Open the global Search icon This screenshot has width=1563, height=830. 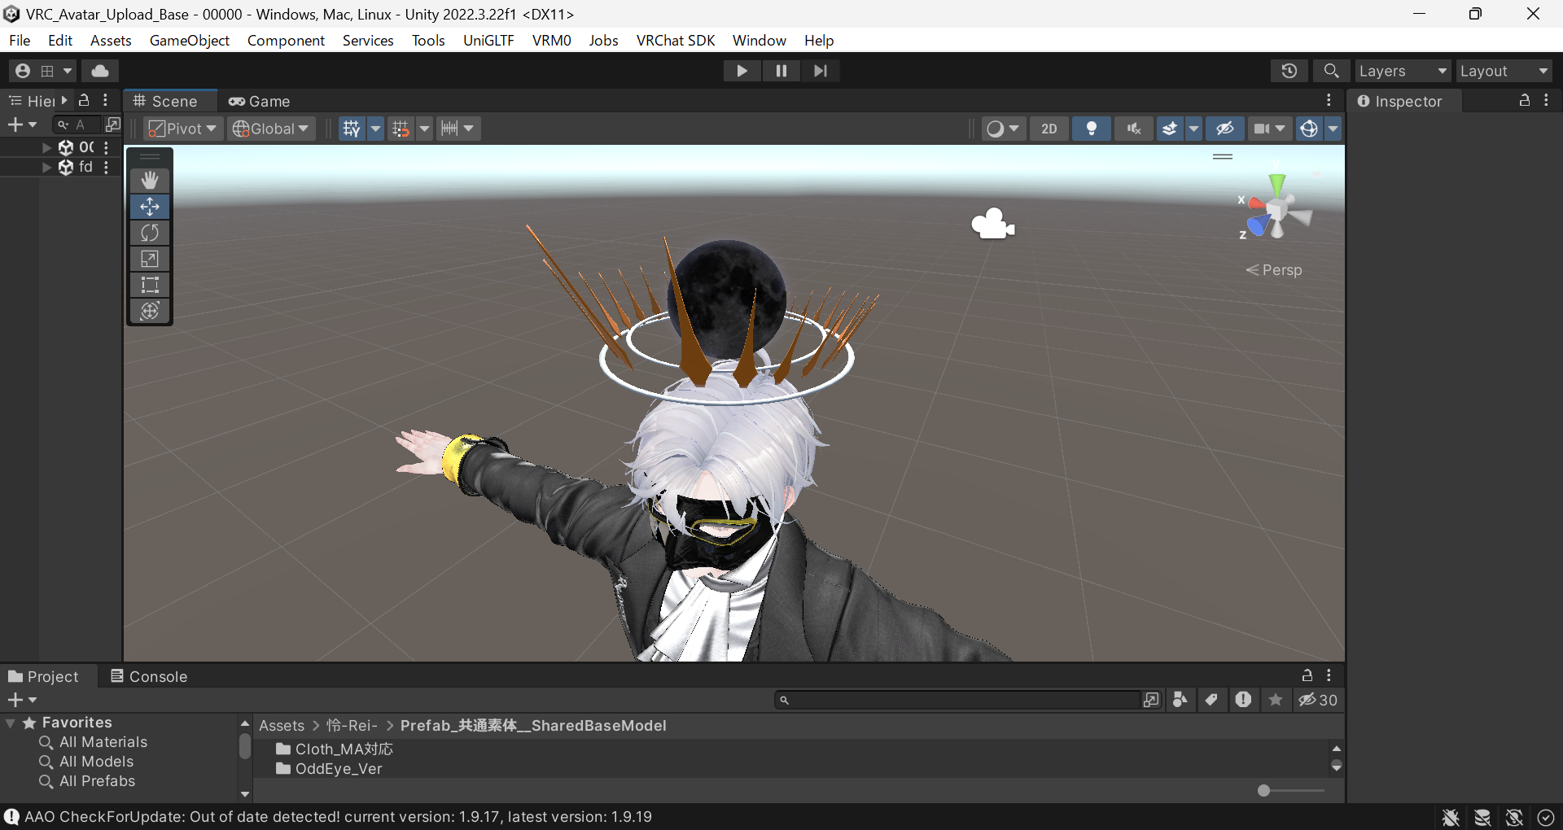(1332, 71)
